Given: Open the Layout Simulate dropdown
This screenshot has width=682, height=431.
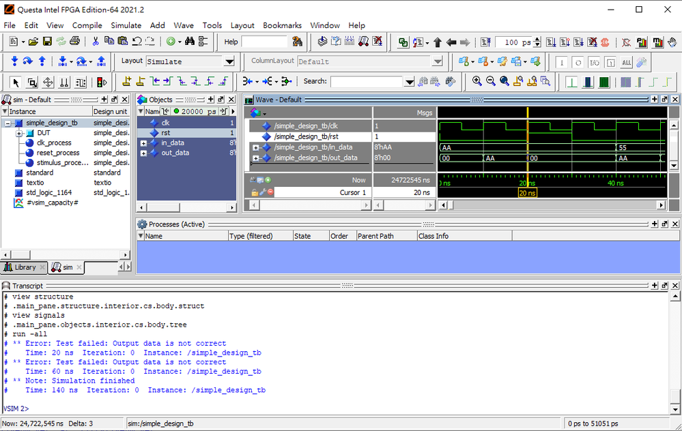Looking at the screenshot, I should [x=229, y=61].
